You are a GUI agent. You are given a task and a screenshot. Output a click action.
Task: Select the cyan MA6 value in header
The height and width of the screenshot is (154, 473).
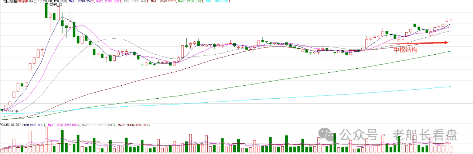pos(218,1)
